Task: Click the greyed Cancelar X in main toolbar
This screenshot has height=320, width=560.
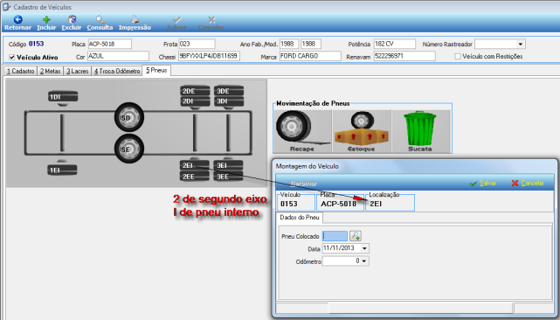Action: (211, 19)
